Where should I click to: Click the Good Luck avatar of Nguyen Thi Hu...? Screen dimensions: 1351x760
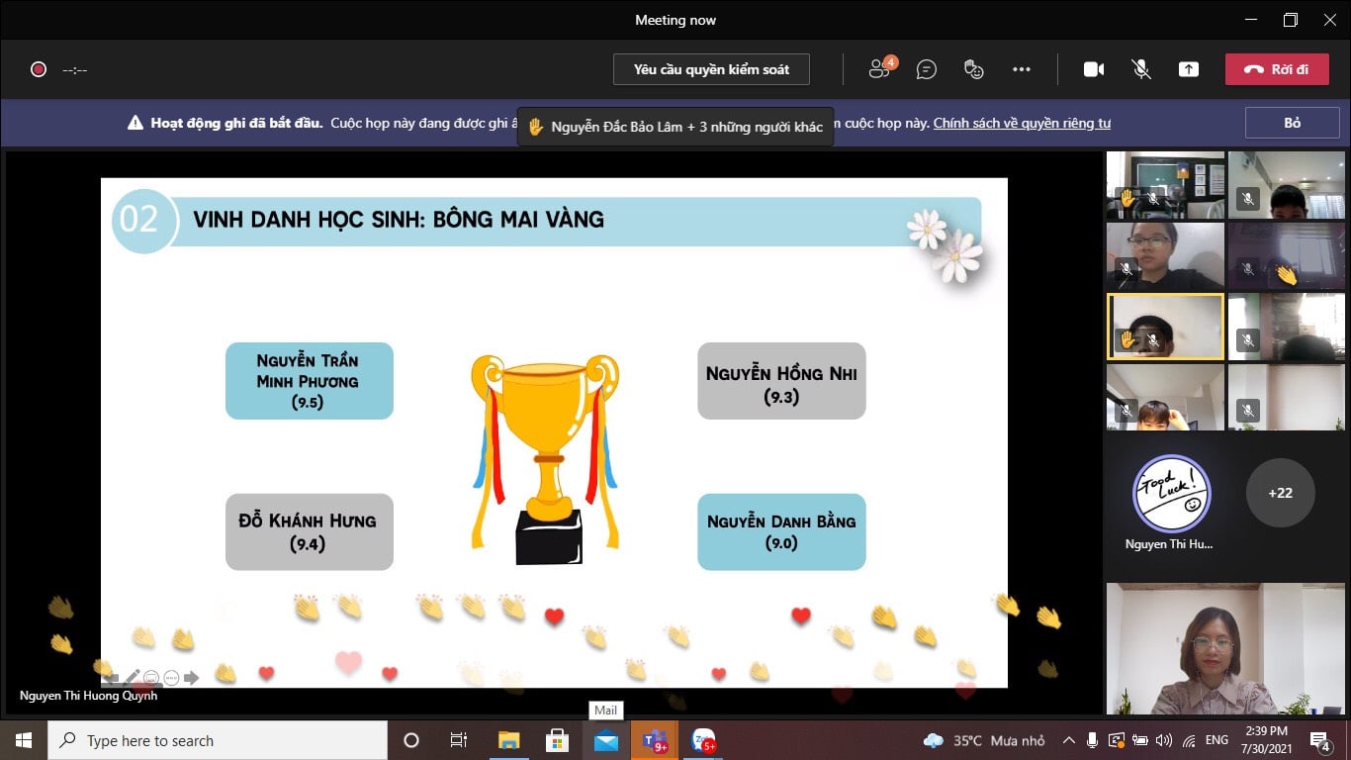coord(1171,493)
